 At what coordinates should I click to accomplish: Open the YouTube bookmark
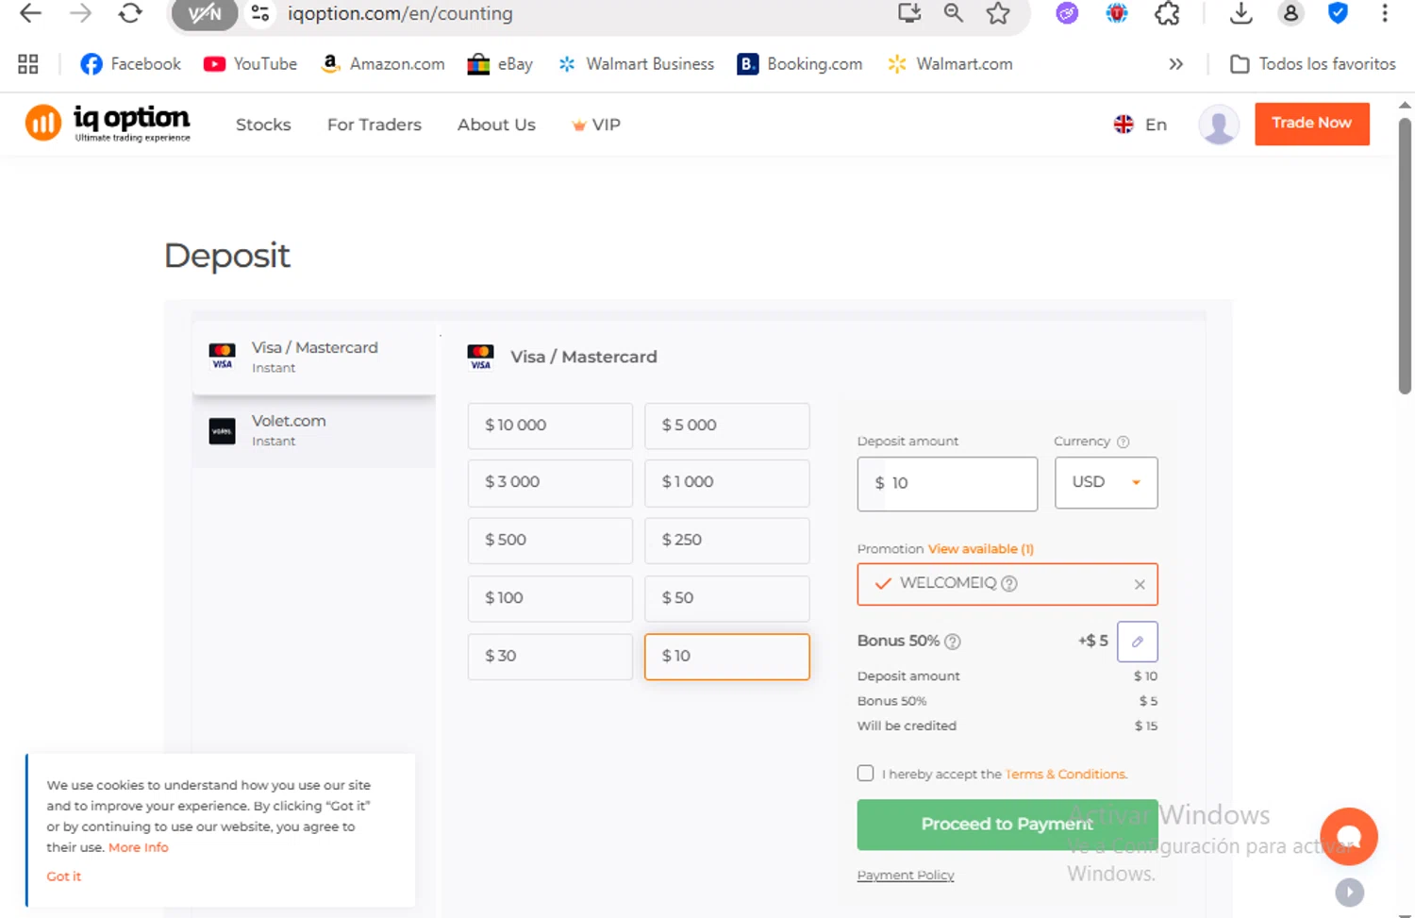[x=250, y=64]
